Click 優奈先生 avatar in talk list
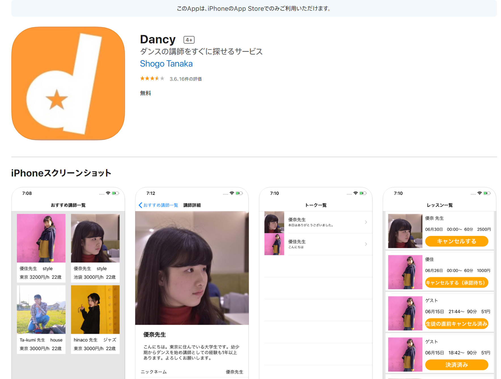 pos(274,222)
